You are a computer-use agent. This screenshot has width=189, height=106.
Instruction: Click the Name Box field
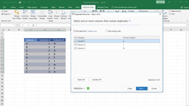7,25
